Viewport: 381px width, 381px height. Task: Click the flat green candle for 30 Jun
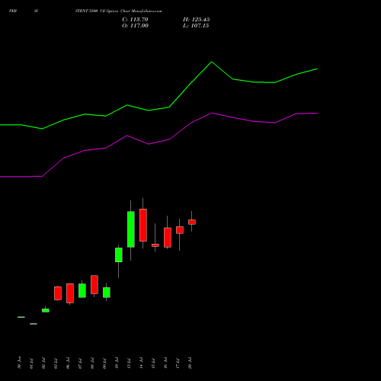21,317
